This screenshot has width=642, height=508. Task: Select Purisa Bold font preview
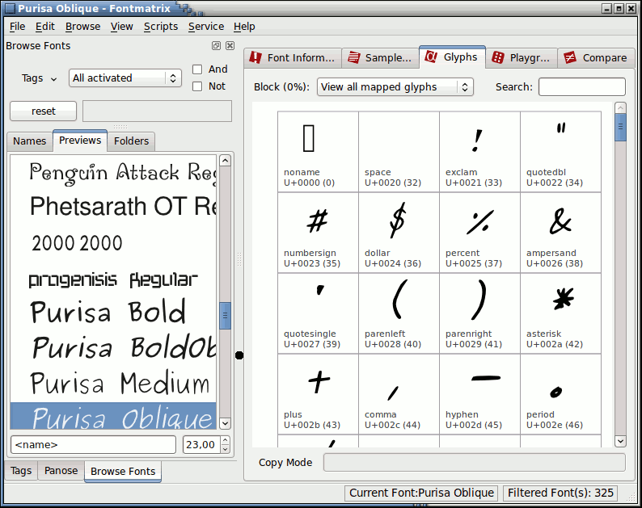tap(113, 313)
